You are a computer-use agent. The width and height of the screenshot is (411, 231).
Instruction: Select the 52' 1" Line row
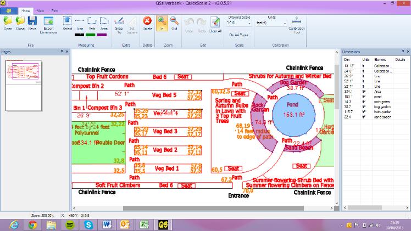click(376, 81)
